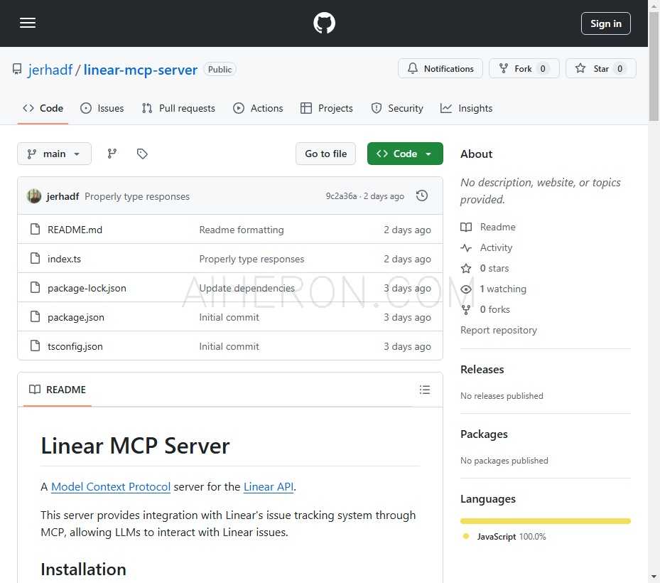Click jerhadf's avatar in commit row
The image size is (660, 583).
34,196
